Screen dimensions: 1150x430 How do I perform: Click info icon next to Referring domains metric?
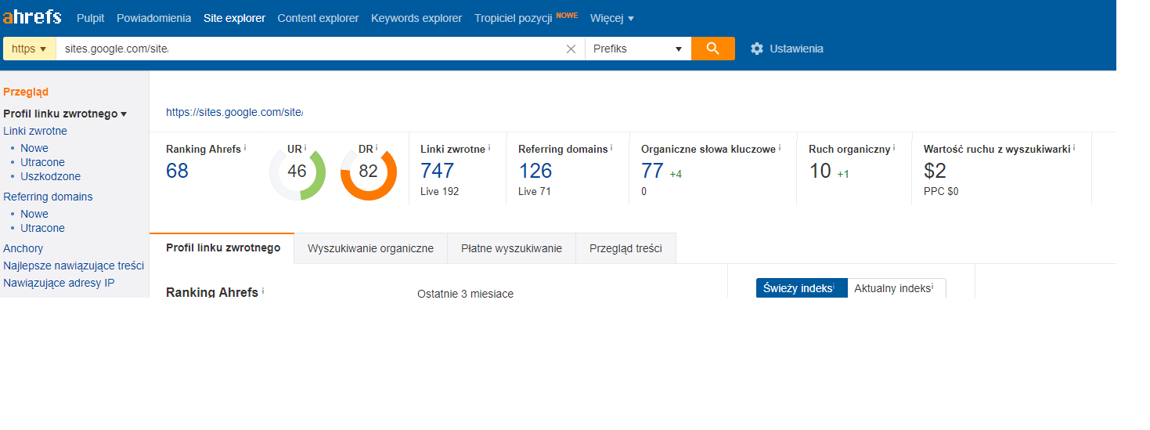[x=611, y=147]
